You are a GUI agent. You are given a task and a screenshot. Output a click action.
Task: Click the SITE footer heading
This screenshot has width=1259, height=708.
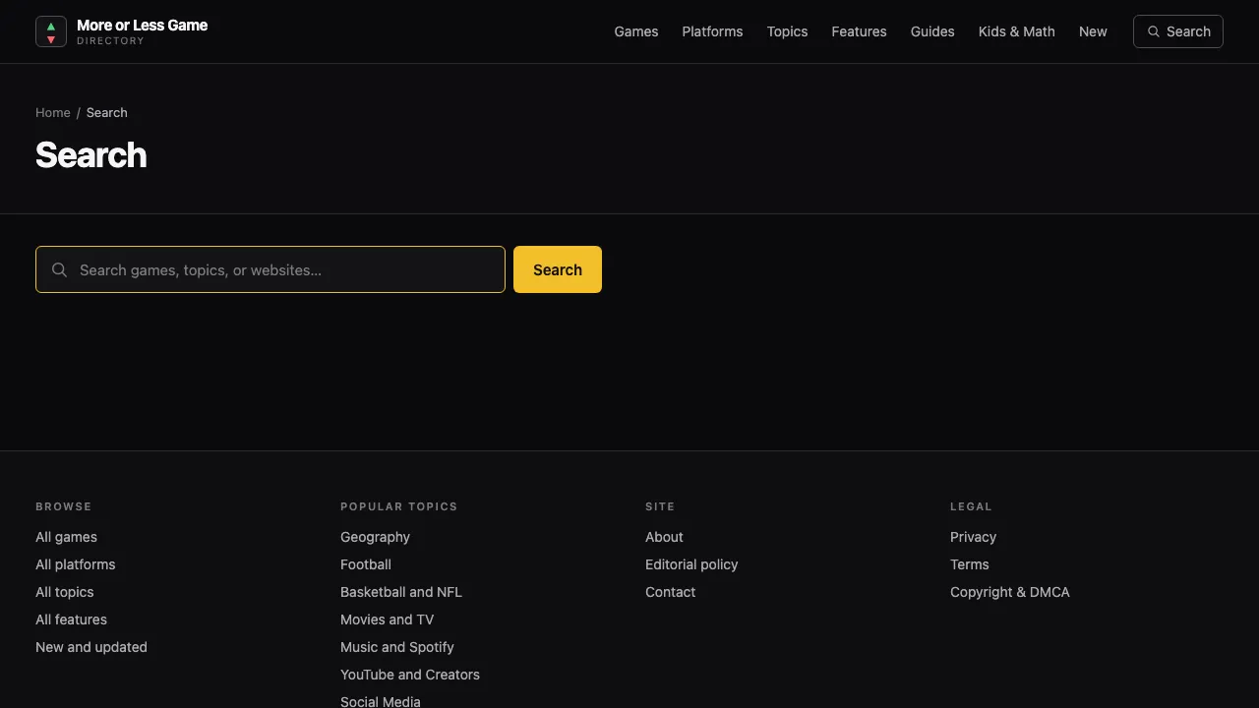pos(660,506)
